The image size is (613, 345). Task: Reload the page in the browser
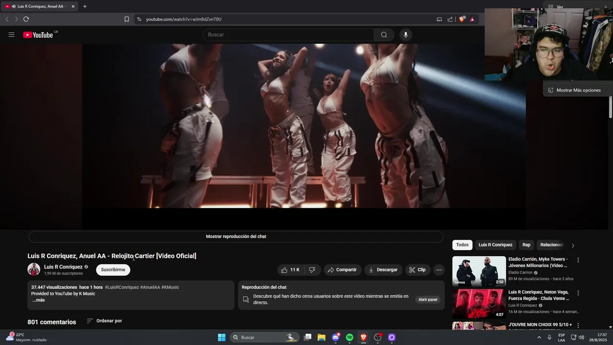[26, 19]
